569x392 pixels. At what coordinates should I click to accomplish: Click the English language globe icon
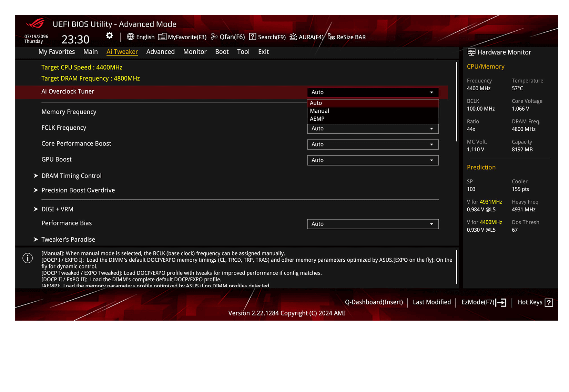click(130, 37)
